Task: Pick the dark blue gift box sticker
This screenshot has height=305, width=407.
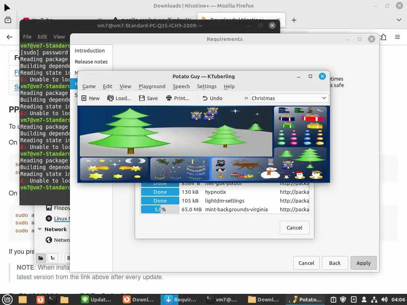Action: (287, 118)
